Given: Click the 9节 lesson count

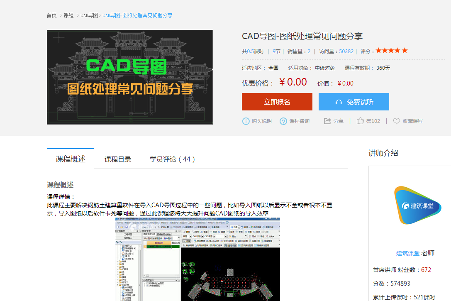Looking at the screenshot, I should click(x=276, y=51).
